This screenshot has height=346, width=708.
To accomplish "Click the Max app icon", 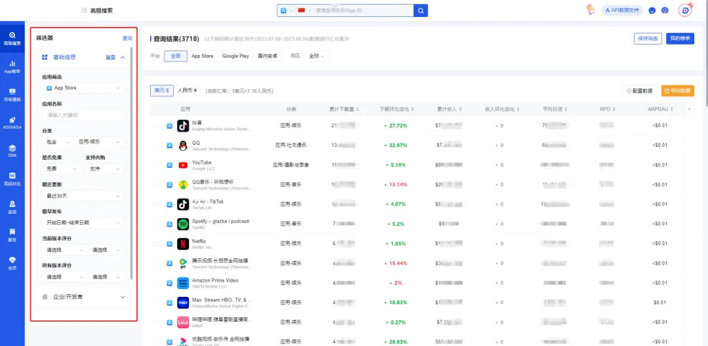I will 183,302.
